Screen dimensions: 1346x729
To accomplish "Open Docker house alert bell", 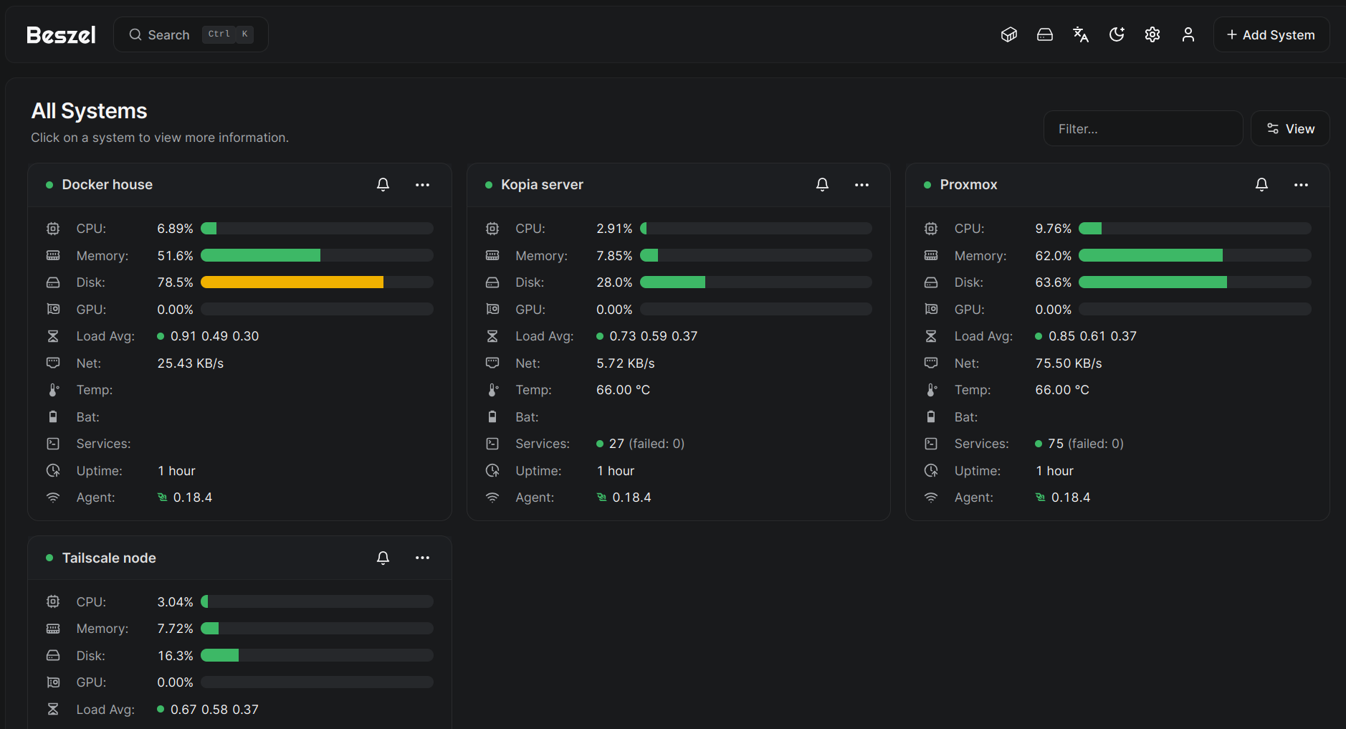I will pos(383,185).
